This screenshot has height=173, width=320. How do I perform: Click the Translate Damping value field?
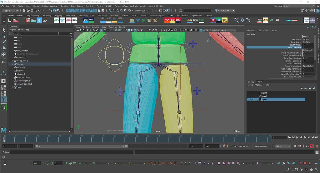click(308, 61)
